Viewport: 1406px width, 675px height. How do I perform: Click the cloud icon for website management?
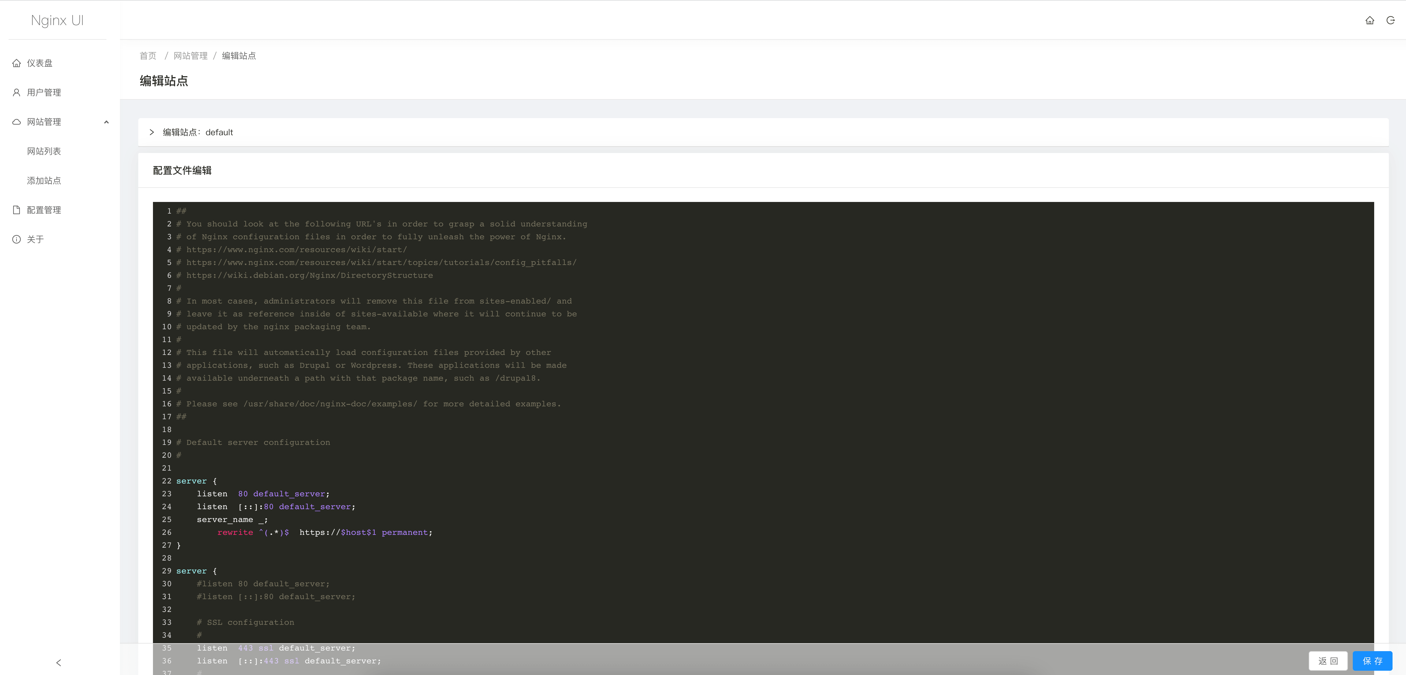(17, 122)
